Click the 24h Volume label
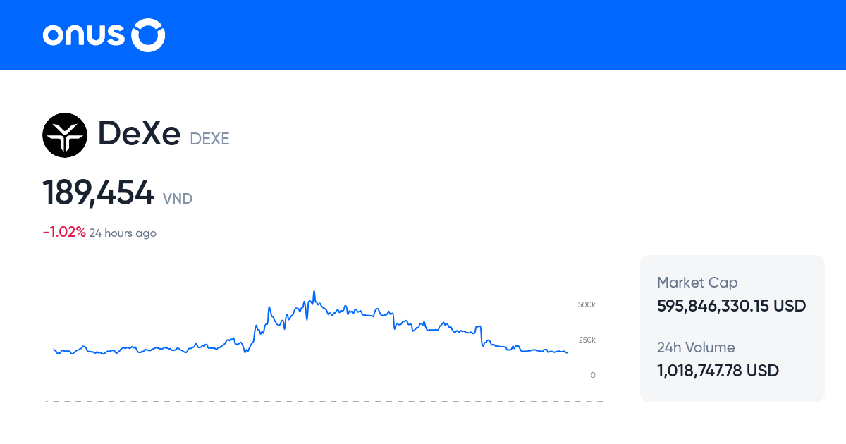 pyautogui.click(x=696, y=347)
